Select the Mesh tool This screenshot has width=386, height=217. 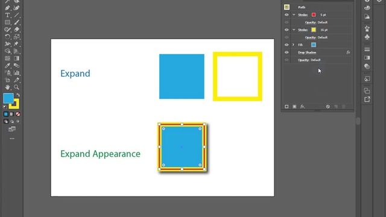click(x=7, y=58)
